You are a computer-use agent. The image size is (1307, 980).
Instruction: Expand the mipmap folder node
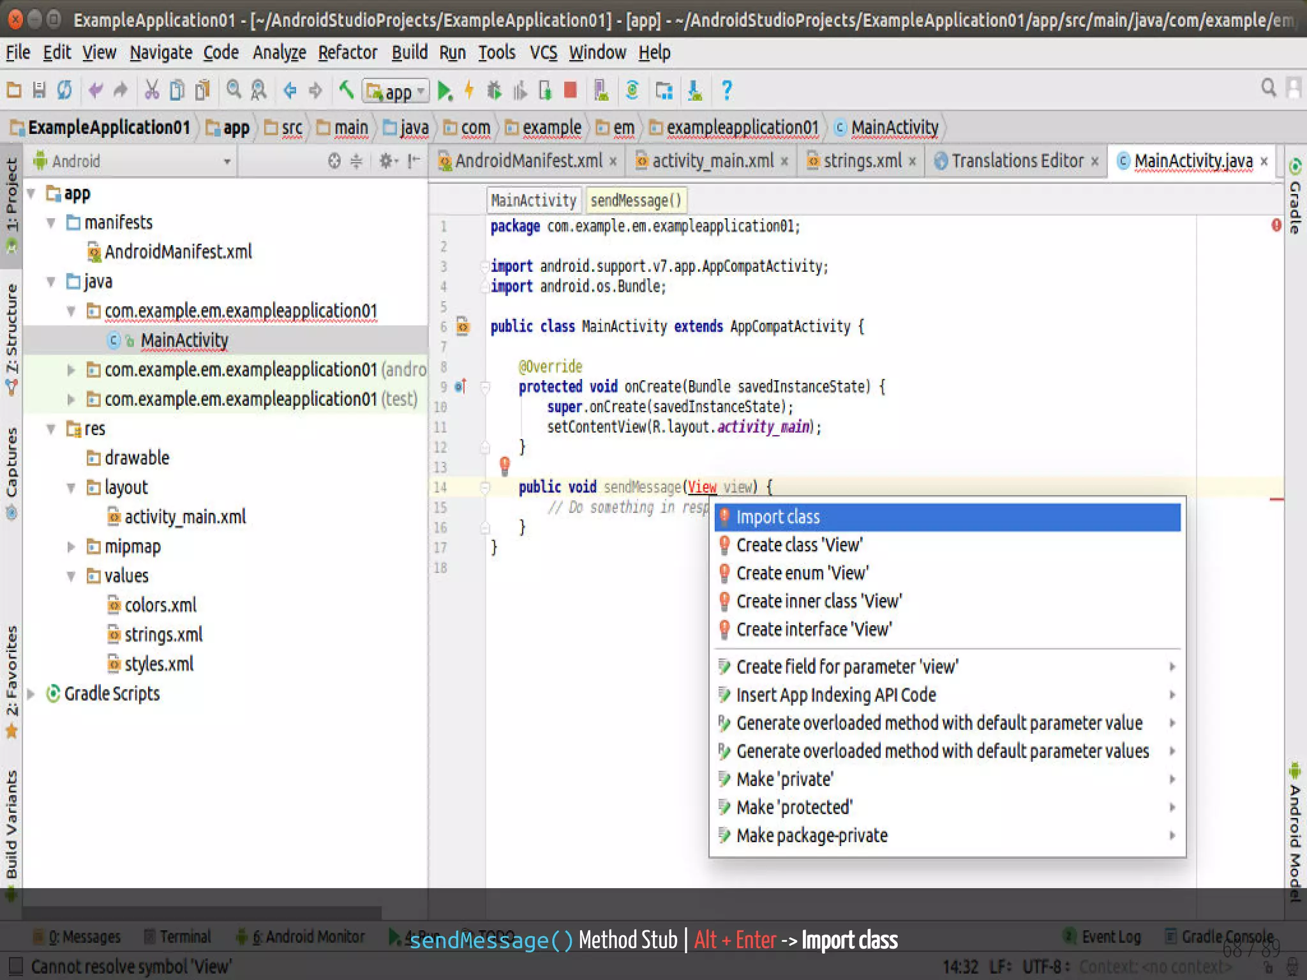71,547
